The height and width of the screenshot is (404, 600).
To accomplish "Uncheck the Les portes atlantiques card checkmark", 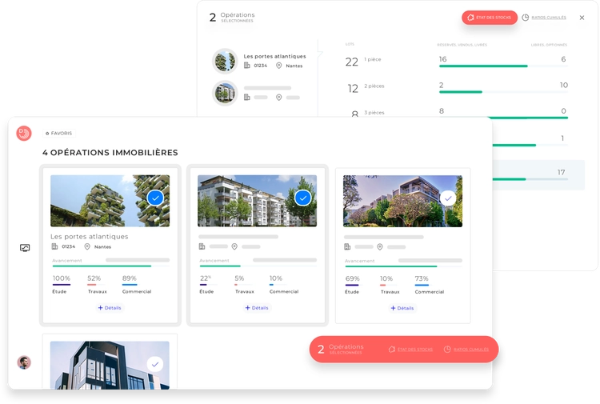I will tap(155, 198).
